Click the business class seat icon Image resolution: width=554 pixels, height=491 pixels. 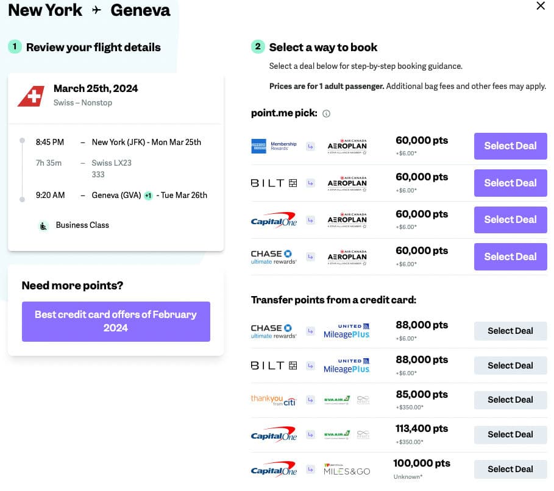pos(44,225)
